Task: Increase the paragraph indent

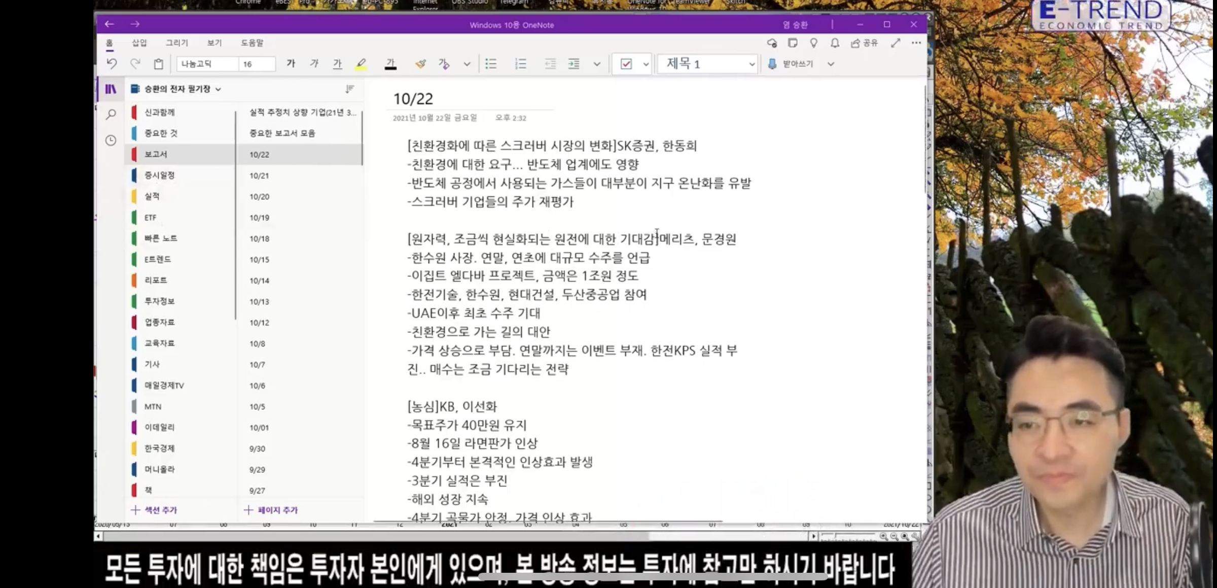Action: [574, 64]
